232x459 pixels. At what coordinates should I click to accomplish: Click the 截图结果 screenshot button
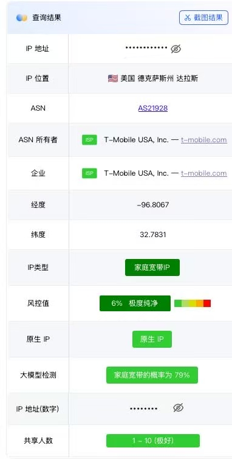[203, 18]
